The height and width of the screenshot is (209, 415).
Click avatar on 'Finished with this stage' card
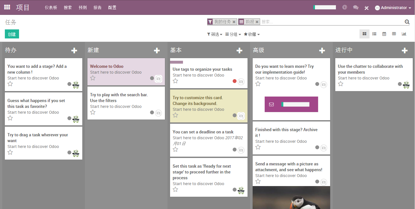point(323,148)
